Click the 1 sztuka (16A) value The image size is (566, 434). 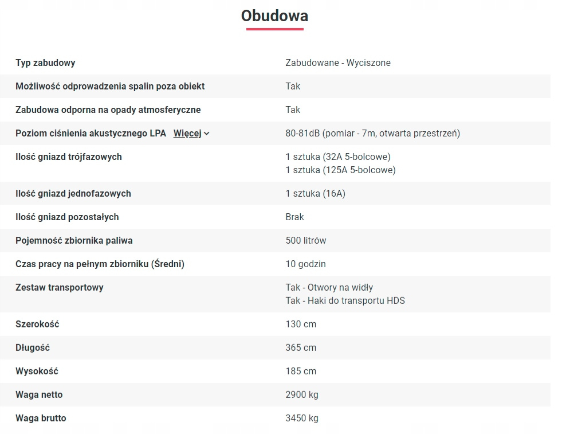point(315,193)
